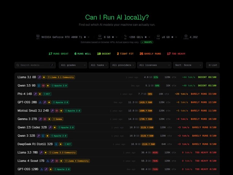Click the wrench icon next to Phi-4 14B
The image size is (233, 175).
35,94
